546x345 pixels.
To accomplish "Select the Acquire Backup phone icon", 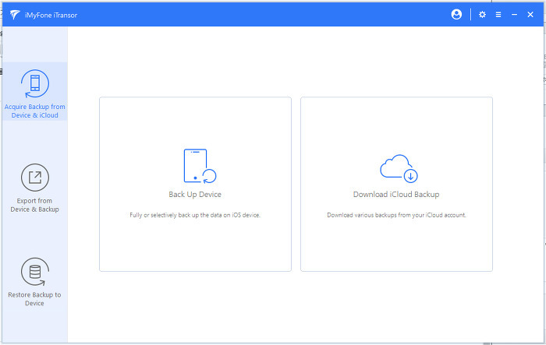I will click(x=35, y=83).
